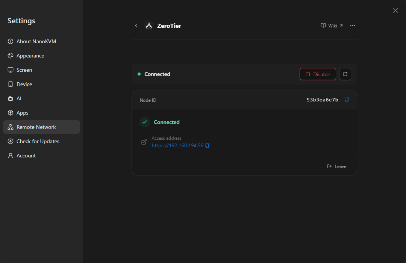Click the Node ID label

[148, 100]
